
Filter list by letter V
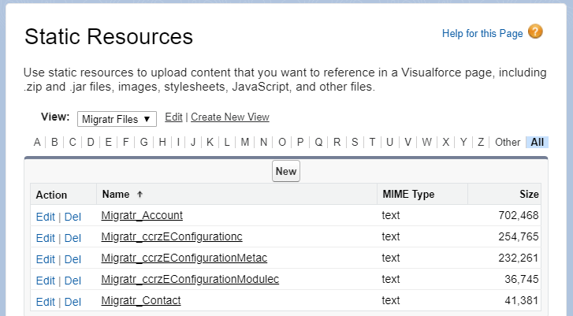tap(407, 142)
